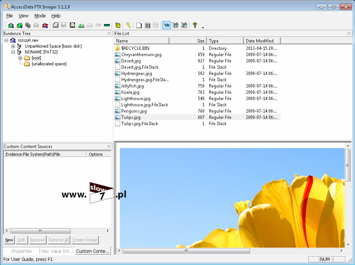355x265 pixels.
Task: Click the New button in Custom Content Sources
Action: pos(9,240)
